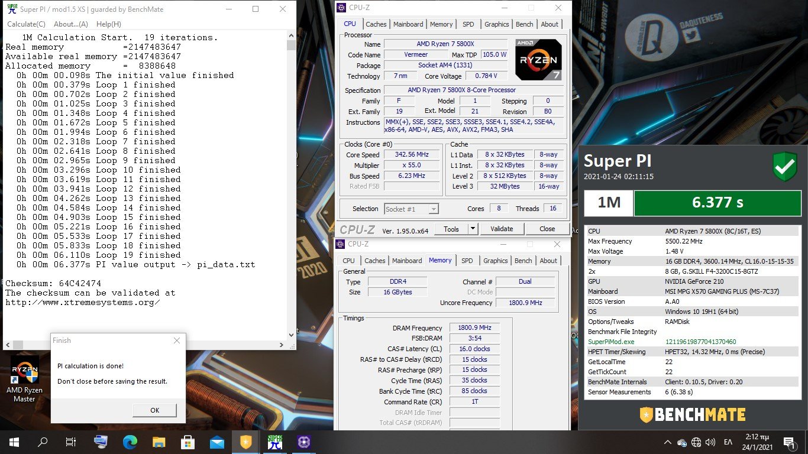
Task: Click SuperPiMod.exe entry in BenchMate
Action: tap(611, 342)
